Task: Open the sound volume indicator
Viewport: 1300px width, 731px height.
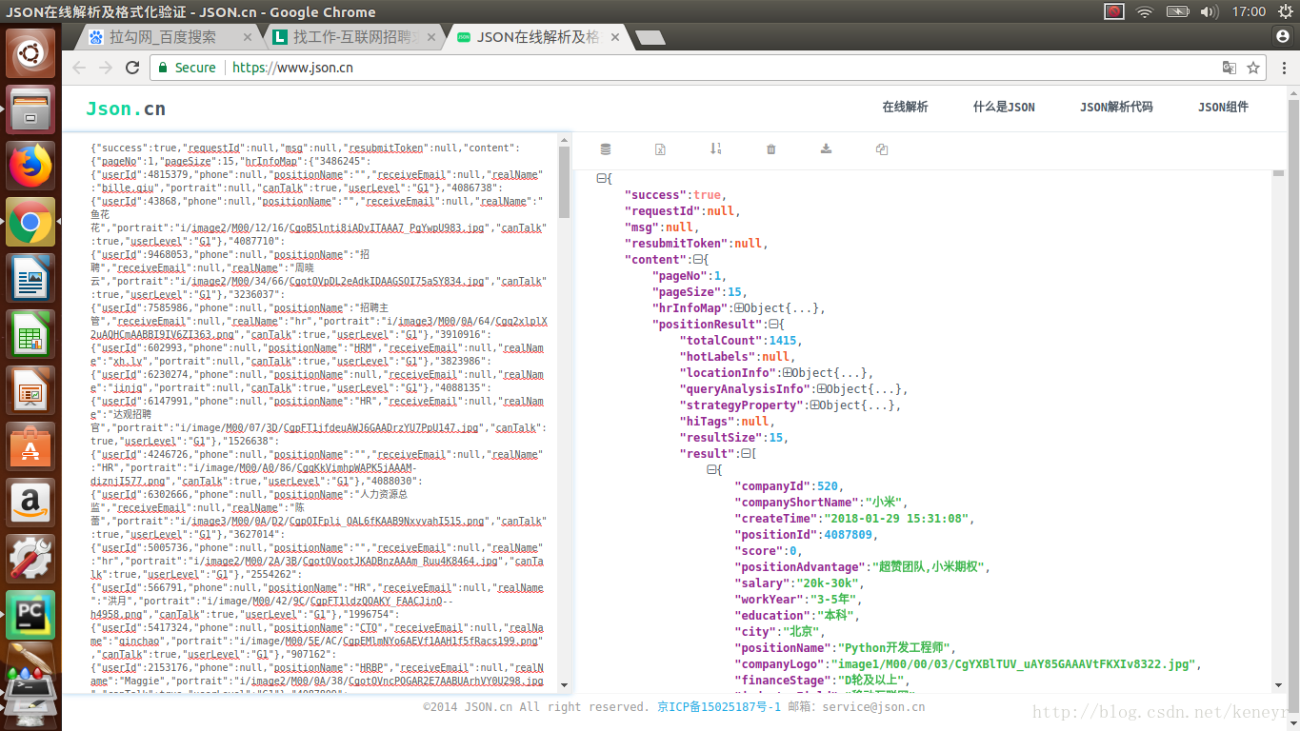Action: [1210, 11]
